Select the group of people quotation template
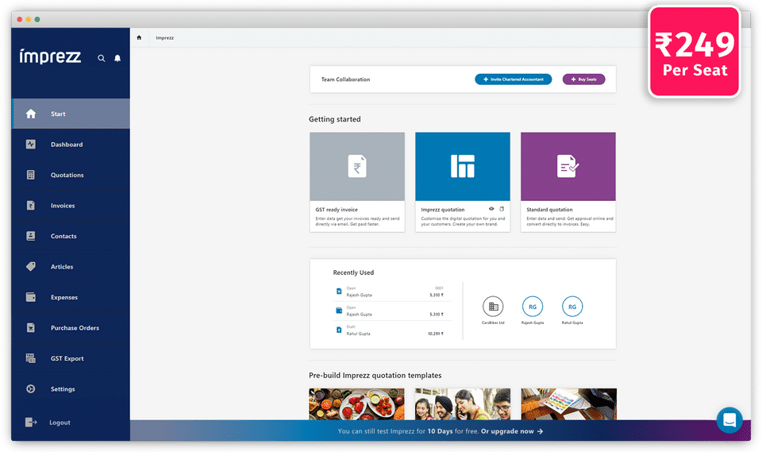Image resolution: width=762 pixels, height=452 pixels. (463, 404)
